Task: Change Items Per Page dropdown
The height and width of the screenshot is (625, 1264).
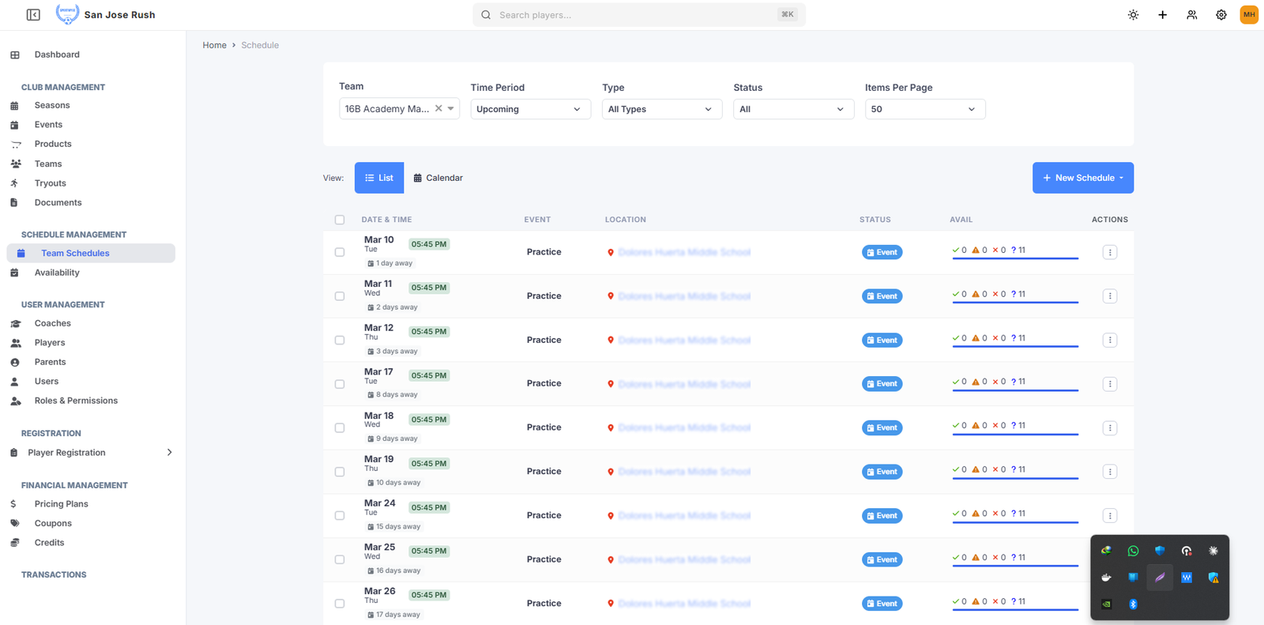Action: (x=924, y=109)
